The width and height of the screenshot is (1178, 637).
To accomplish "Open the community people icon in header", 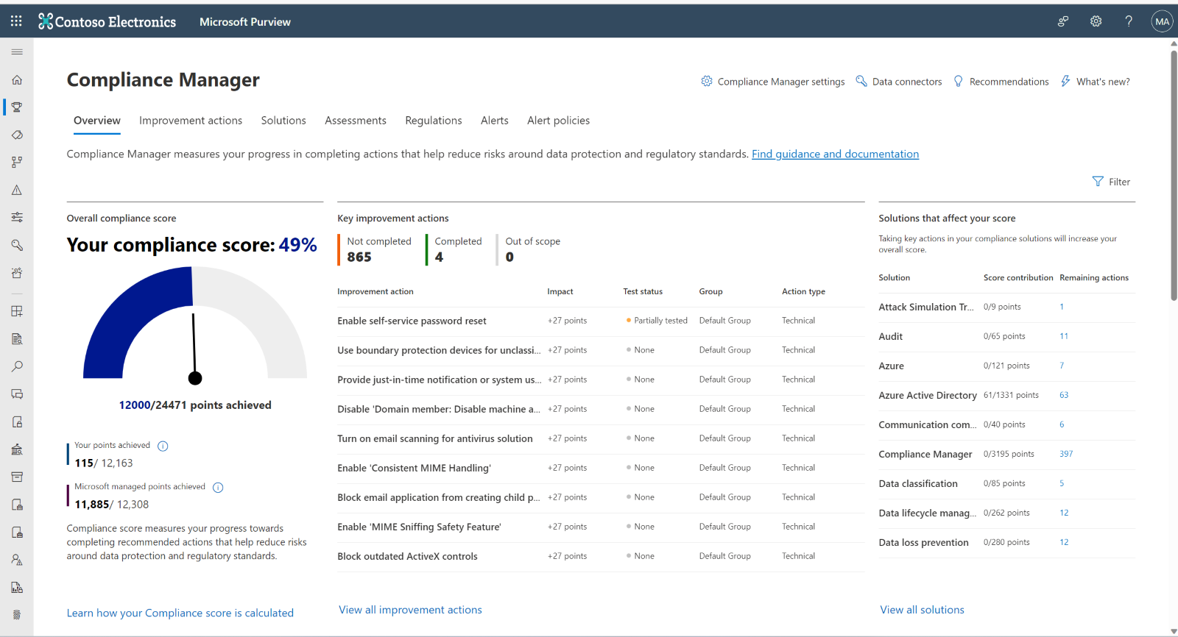I will [1063, 21].
